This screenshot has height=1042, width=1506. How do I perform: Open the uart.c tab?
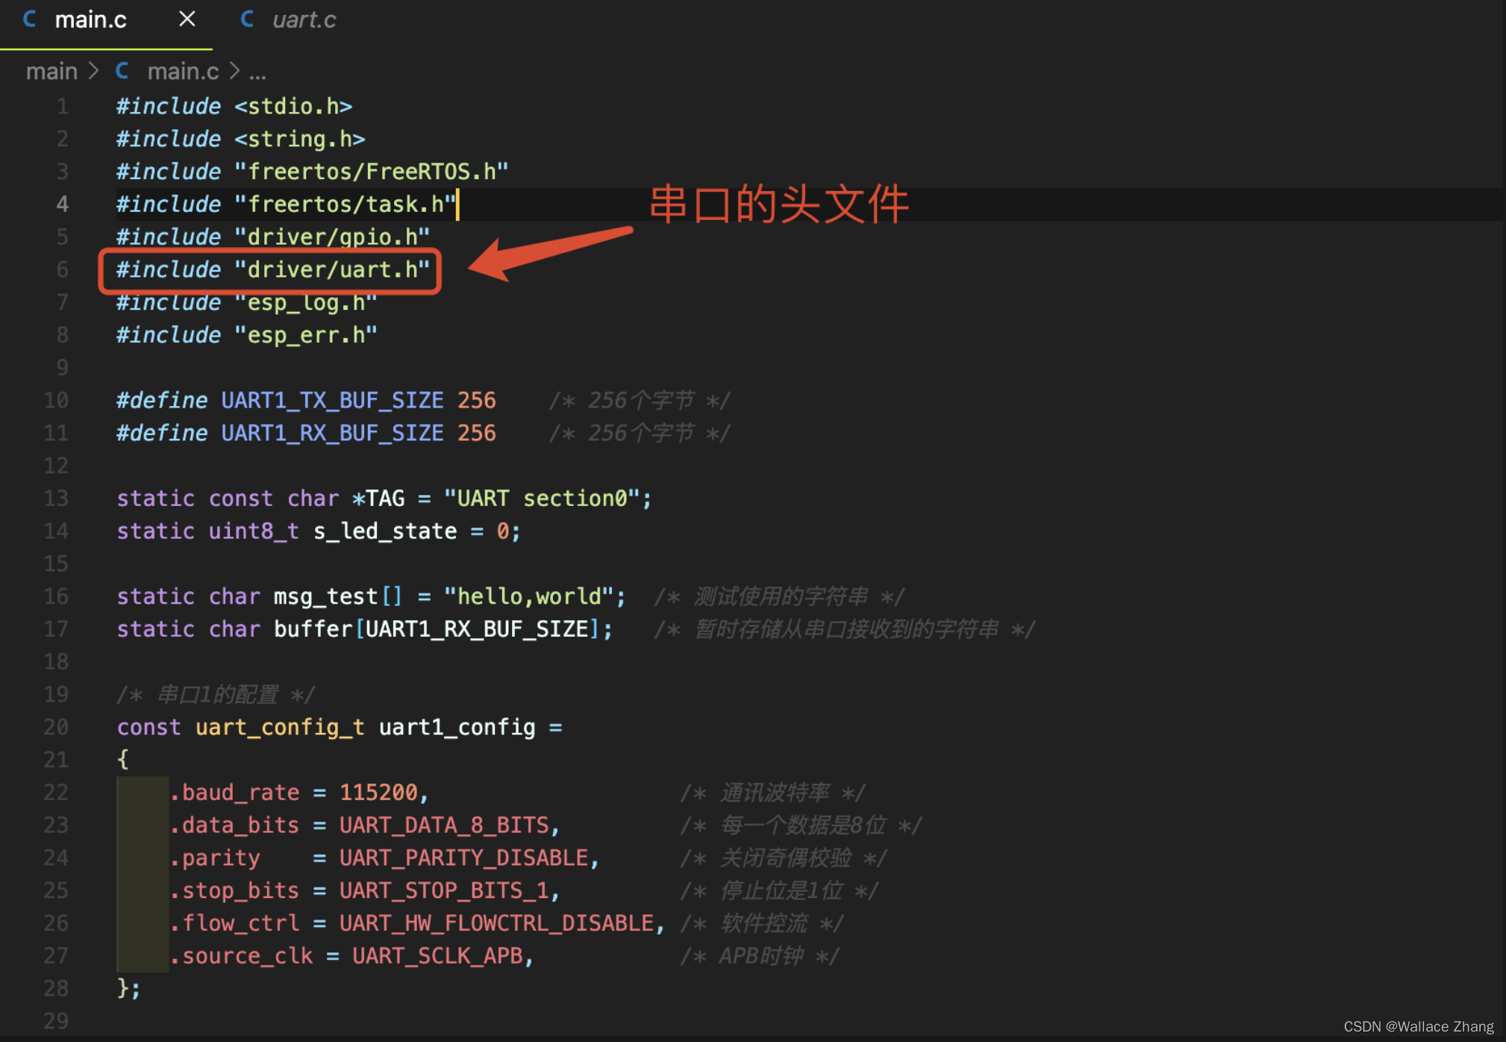(304, 20)
